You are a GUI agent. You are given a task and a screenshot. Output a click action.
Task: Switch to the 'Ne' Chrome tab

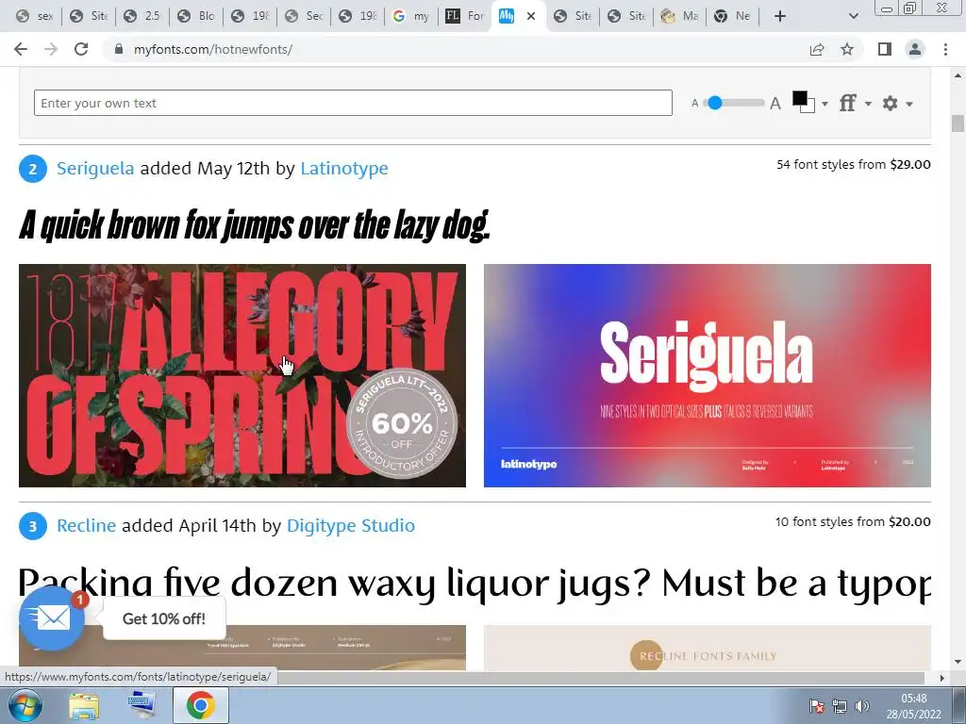(x=733, y=16)
